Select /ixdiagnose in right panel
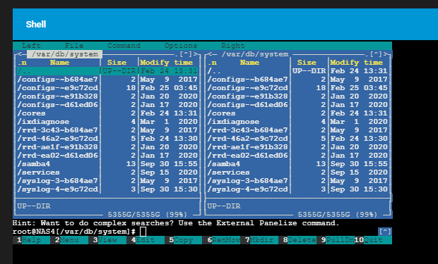The height and width of the screenshot is (264, 438). 297,122
